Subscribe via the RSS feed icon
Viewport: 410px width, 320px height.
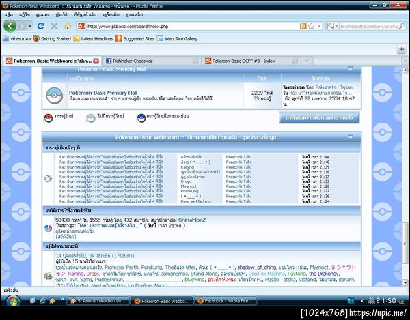[303, 26]
